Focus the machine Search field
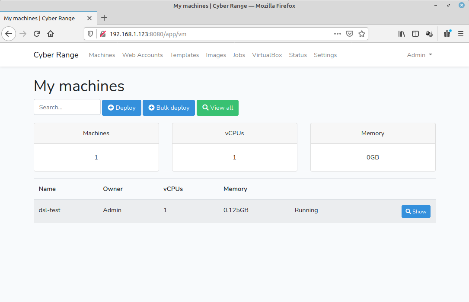The height and width of the screenshot is (302, 469). click(x=67, y=107)
